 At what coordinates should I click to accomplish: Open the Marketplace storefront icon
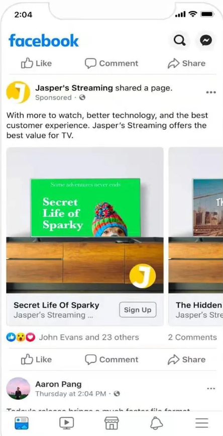coord(111,423)
